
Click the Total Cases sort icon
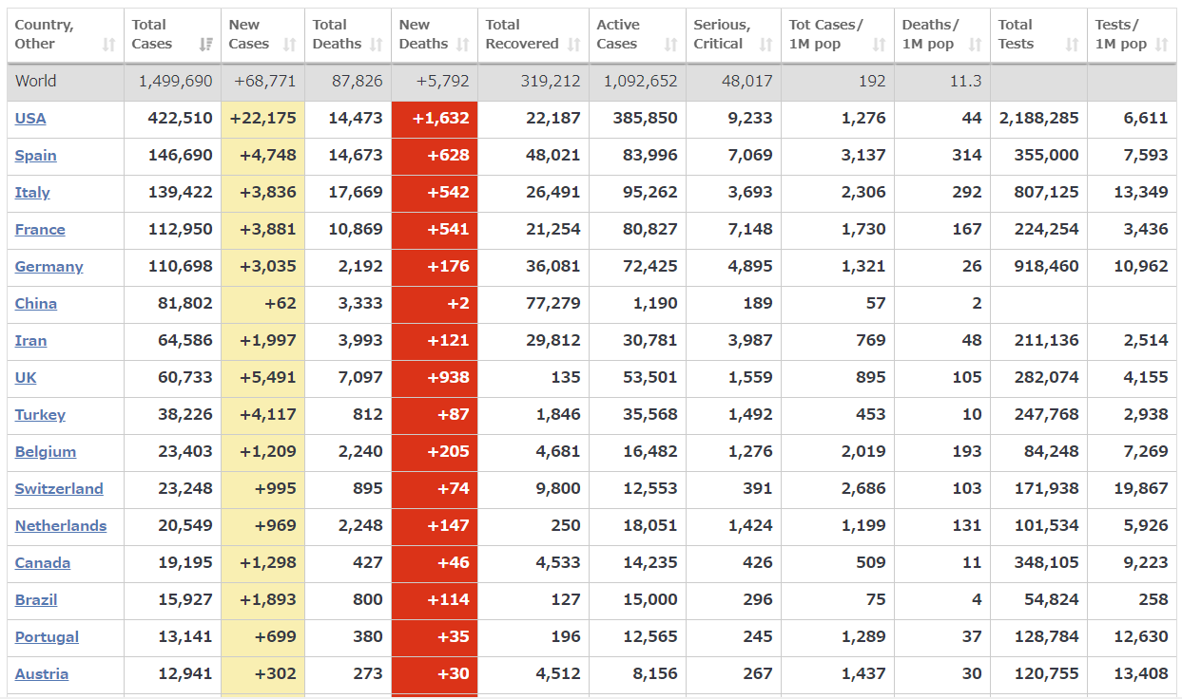(206, 45)
